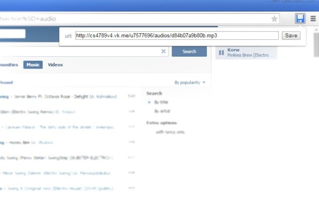
Task: Clear the search field with the X icon
Action: [x=163, y=51]
